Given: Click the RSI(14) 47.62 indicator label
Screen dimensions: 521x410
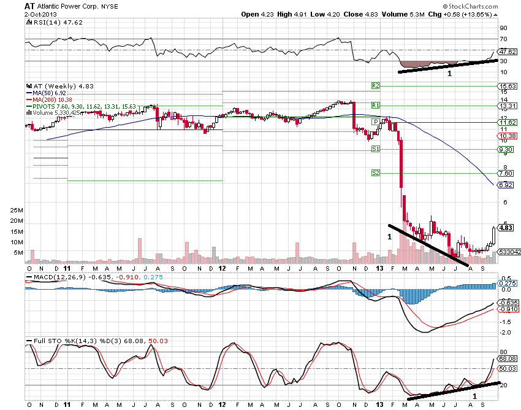Looking at the screenshot, I should [58, 22].
